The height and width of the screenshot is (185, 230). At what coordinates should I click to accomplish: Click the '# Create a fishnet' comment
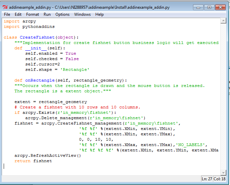point(77,107)
